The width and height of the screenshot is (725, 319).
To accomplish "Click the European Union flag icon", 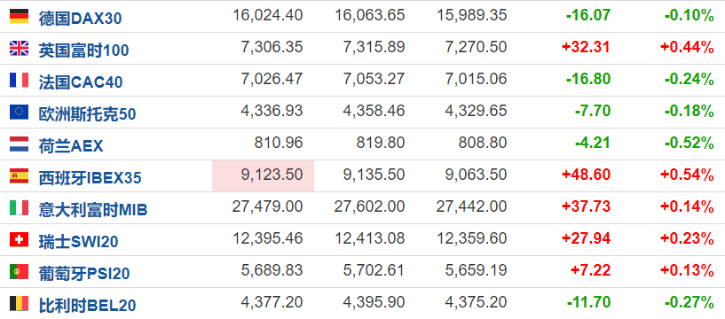I will (x=19, y=113).
